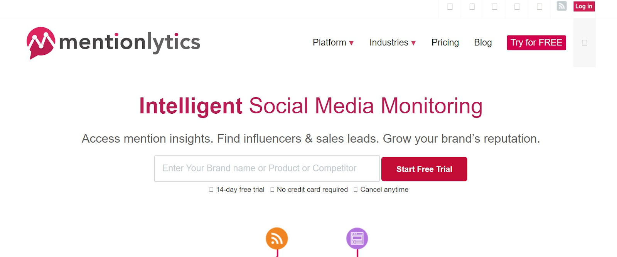Click the middle social placeholder icon in top bar
Image resolution: width=617 pixels, height=257 pixels.
(494, 7)
